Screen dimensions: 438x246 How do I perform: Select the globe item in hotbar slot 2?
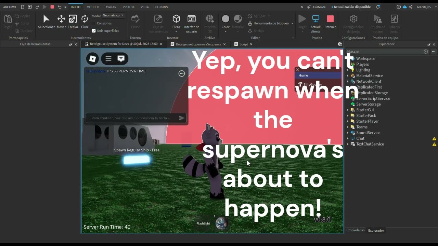point(221,223)
